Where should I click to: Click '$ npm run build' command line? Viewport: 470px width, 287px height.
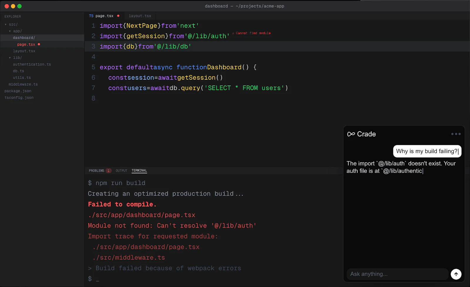pyautogui.click(x=117, y=183)
